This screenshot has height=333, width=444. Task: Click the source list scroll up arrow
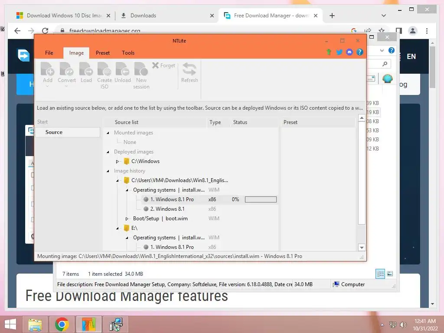point(362,118)
